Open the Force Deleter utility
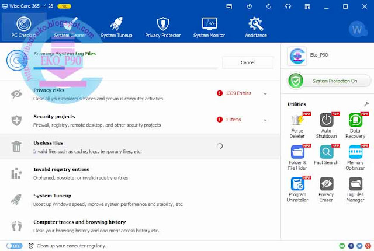Screen dimensions: 374x251 [x=297, y=125]
